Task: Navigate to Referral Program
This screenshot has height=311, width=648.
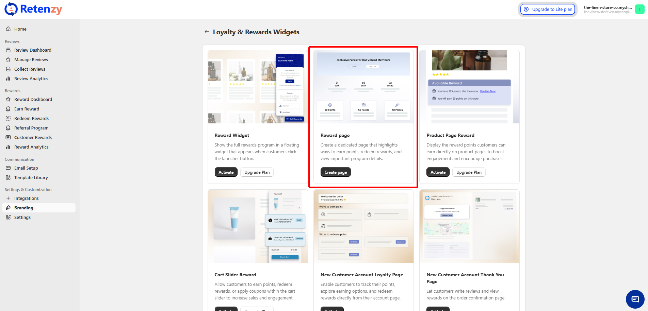Action: coord(39,128)
